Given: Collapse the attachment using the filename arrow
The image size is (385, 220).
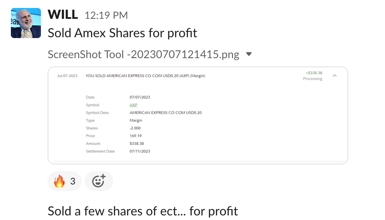Looking at the screenshot, I should click(249, 54).
